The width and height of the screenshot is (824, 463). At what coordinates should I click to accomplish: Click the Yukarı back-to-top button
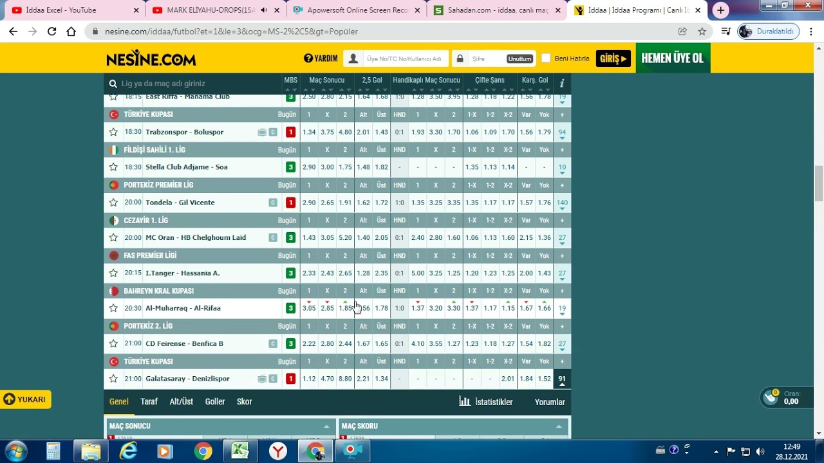tap(25, 399)
